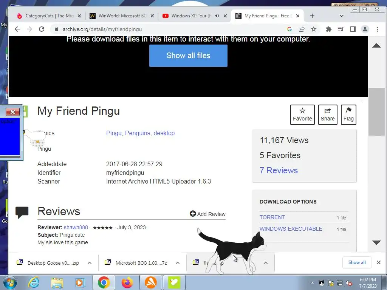Image resolution: width=387 pixels, height=290 pixels.
Task: Click the Desktop Goose taskbar icon
Action: pos(174,282)
